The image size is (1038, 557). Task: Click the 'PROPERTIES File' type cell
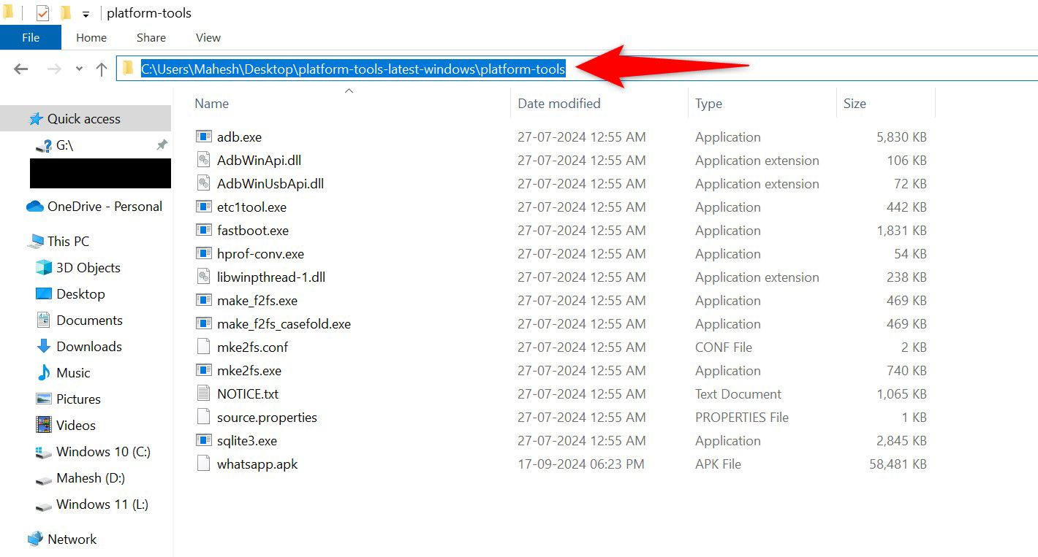click(x=742, y=417)
